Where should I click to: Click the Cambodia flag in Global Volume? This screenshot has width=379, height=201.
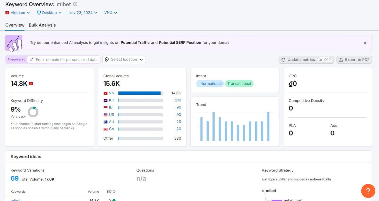click(x=106, y=100)
